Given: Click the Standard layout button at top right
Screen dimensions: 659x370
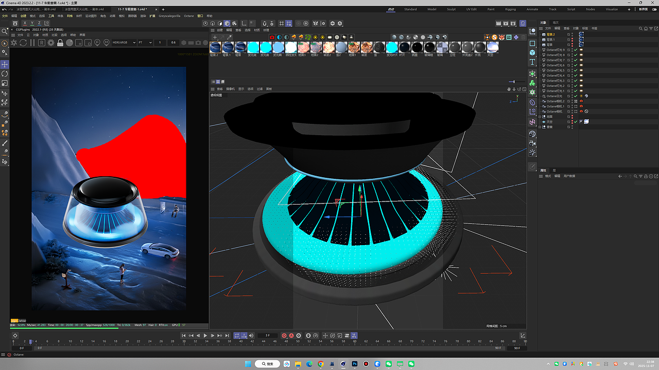Looking at the screenshot, I should click(x=411, y=9).
